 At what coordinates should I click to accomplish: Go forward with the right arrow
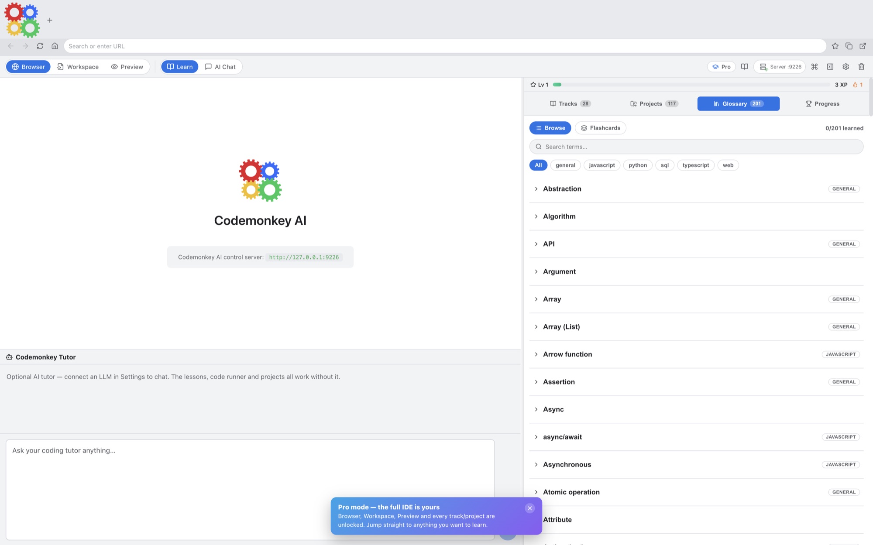click(x=25, y=46)
